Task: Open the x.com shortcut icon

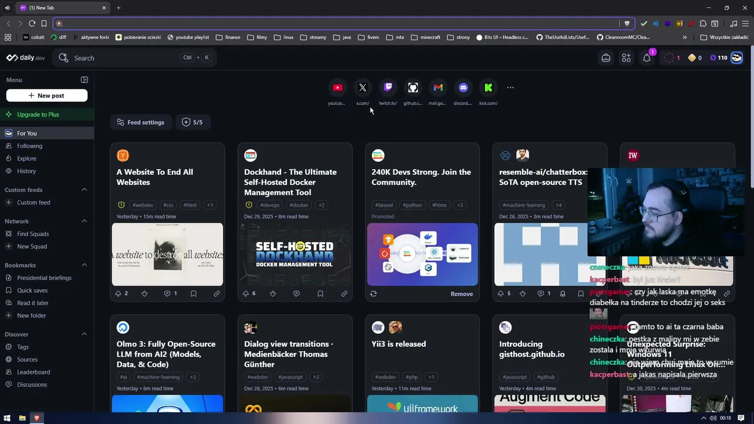Action: pos(363,88)
